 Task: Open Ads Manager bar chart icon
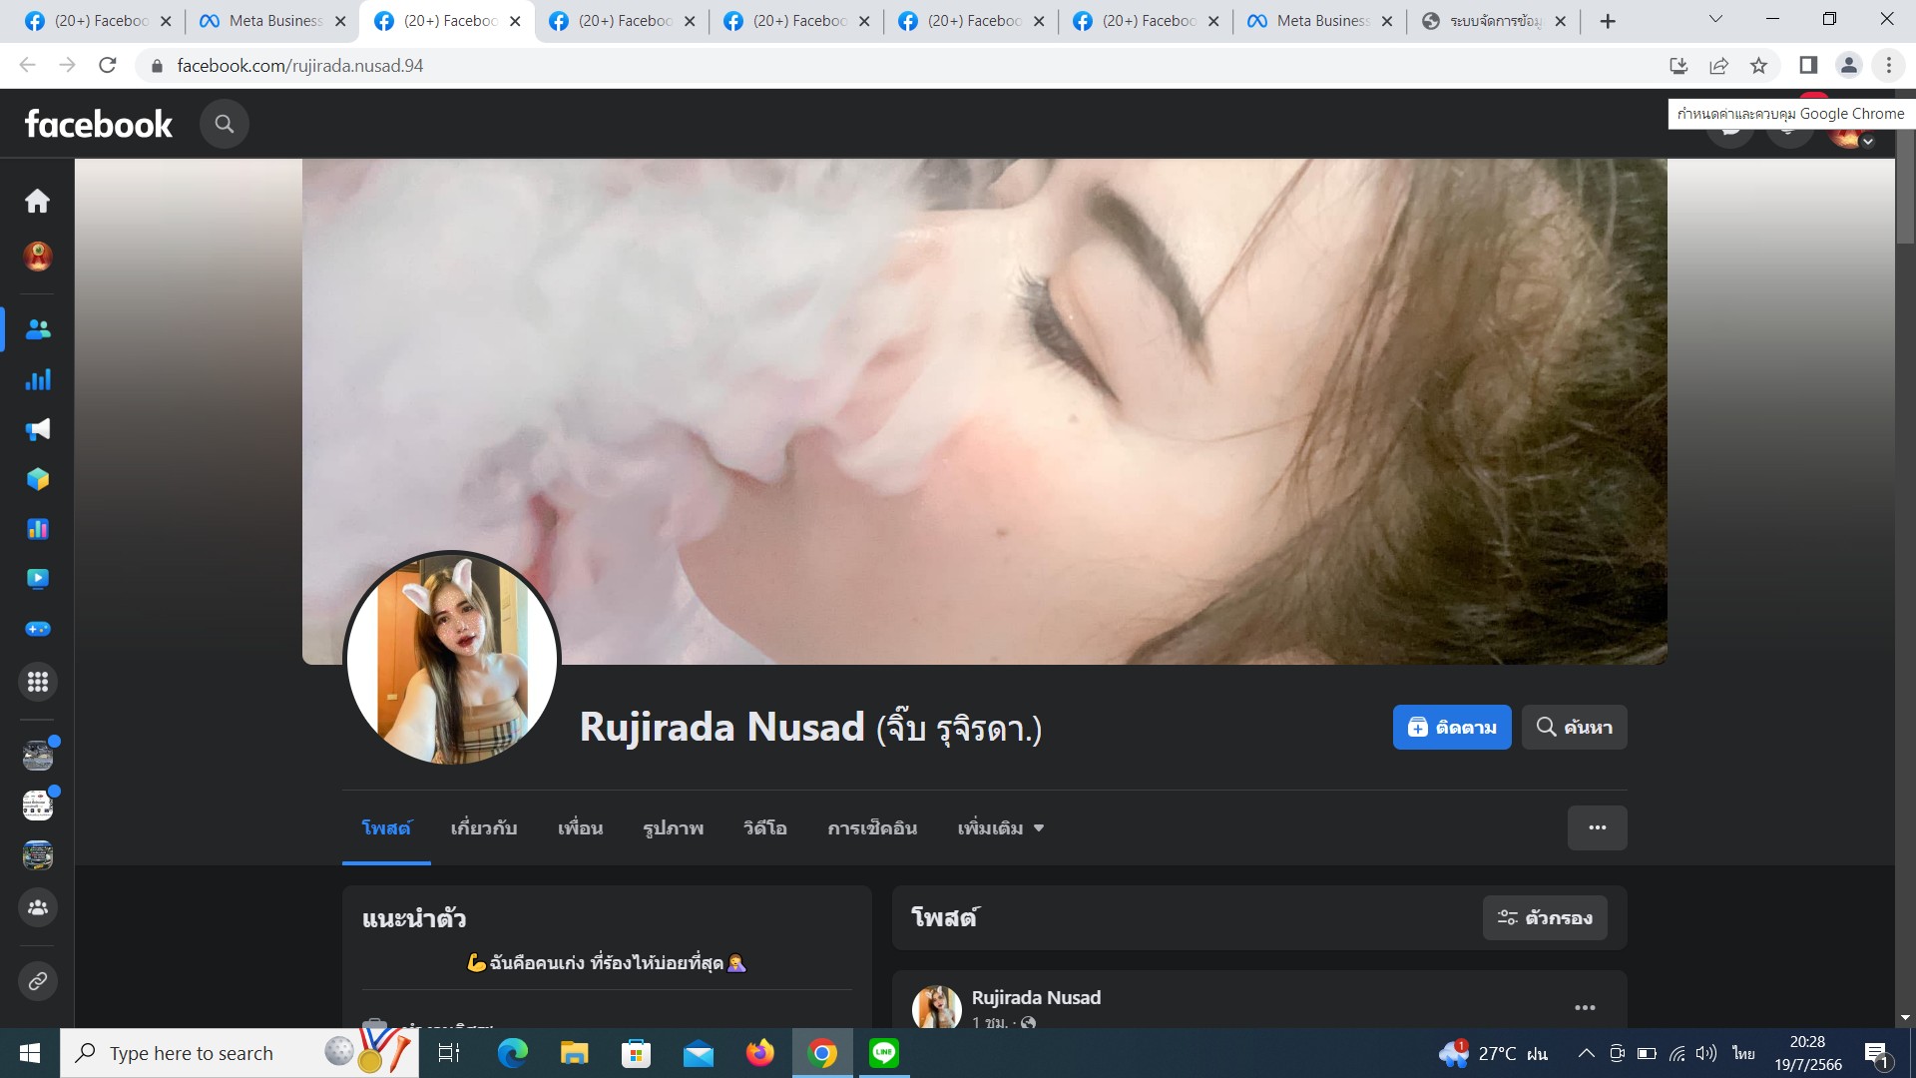coord(38,379)
